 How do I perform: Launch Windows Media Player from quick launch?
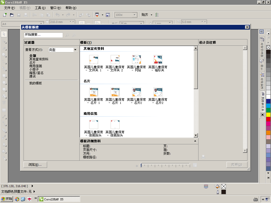pos(17,199)
